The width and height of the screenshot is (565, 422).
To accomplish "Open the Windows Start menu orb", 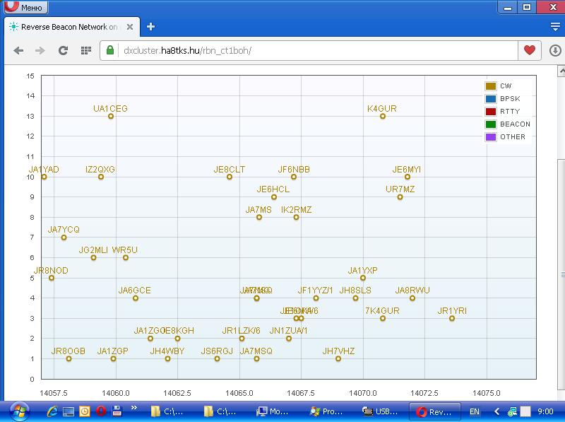I will (x=20, y=411).
